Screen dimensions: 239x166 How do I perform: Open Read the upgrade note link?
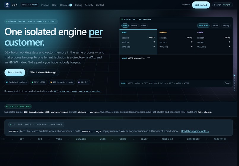(195, 131)
